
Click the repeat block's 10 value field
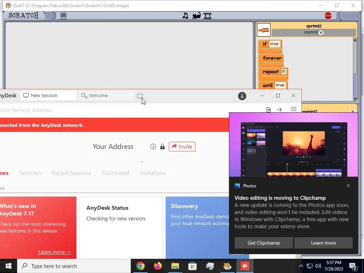tap(283, 71)
